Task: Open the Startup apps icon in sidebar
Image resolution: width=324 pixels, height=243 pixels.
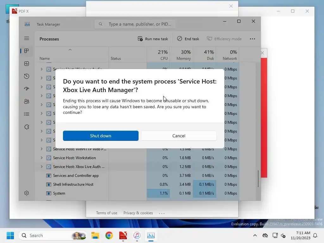Action: point(27,89)
